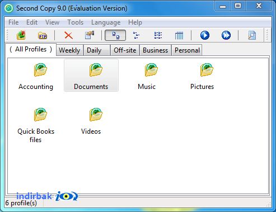The height and width of the screenshot is (212, 276).
Task: Select the Pictures profile icon
Action: coord(207,70)
